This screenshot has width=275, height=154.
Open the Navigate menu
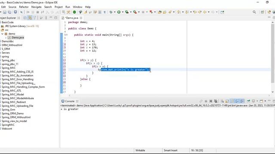coord(36,7)
